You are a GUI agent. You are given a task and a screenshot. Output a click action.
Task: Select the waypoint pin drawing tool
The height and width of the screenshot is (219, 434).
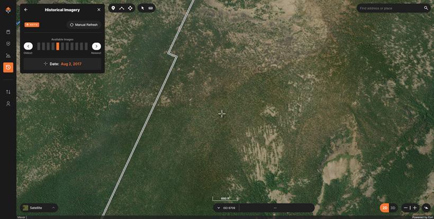(x=113, y=8)
